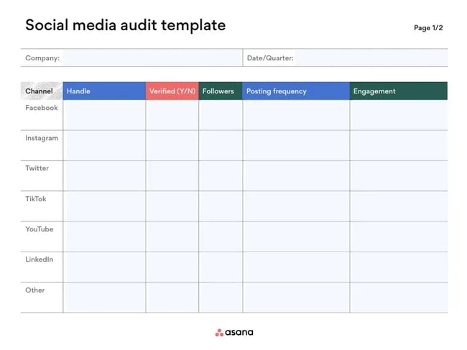The image size is (467, 350).
Task: Click the LinkedIn Handle cell
Action: (x=104, y=267)
